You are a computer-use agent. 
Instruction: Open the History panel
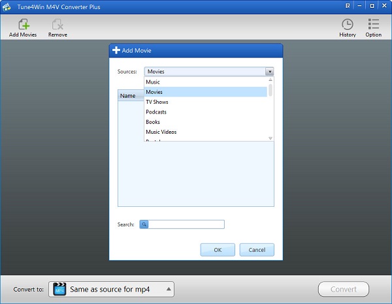point(348,25)
